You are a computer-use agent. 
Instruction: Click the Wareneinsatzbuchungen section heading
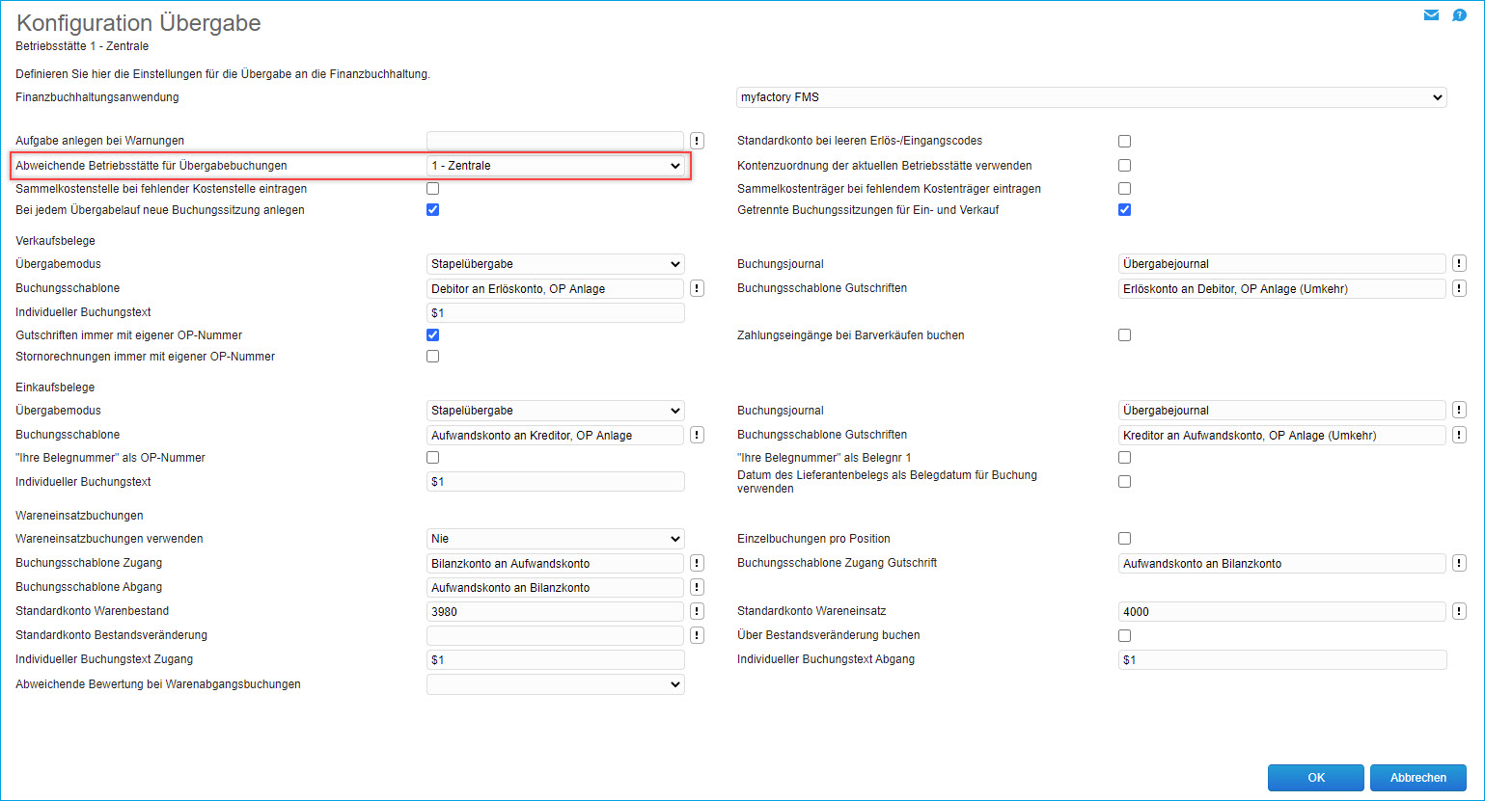pyautogui.click(x=79, y=516)
